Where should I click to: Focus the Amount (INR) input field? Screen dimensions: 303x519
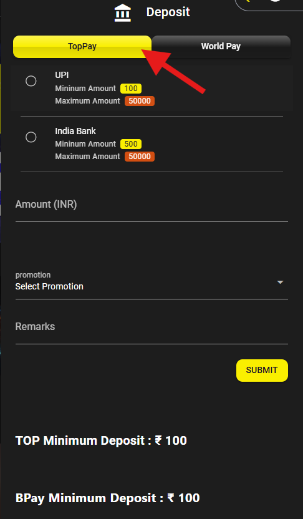151,208
